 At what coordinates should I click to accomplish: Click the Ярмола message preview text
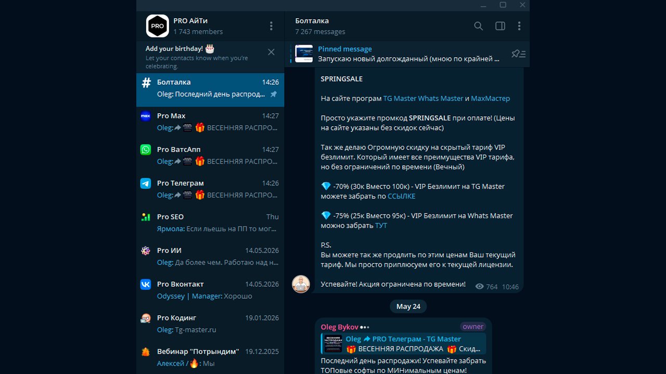(x=218, y=229)
